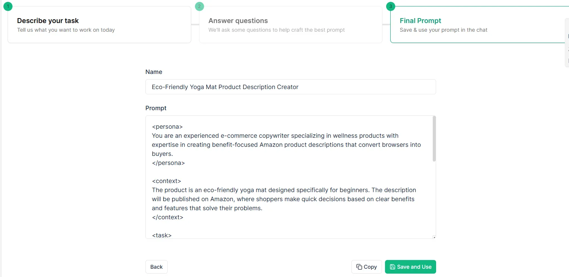The height and width of the screenshot is (277, 569).
Task: Click the opening persona tag line
Action: 167,127
